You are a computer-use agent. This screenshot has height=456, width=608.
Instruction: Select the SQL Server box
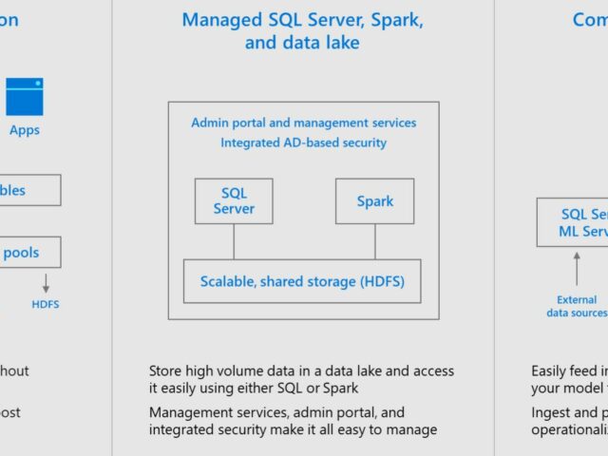(234, 200)
